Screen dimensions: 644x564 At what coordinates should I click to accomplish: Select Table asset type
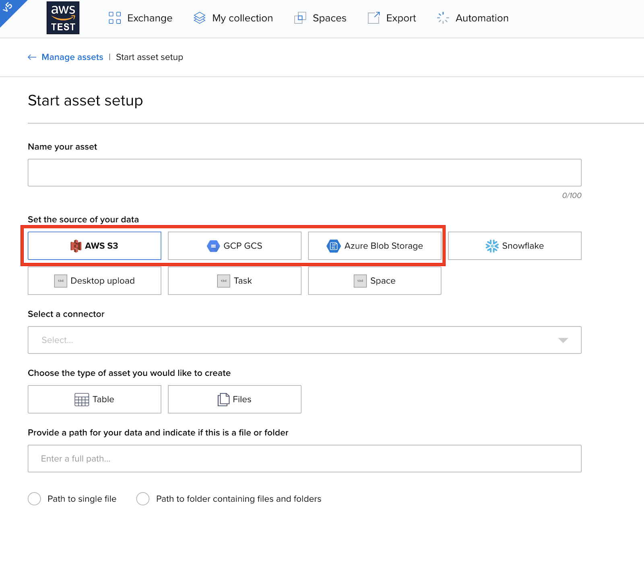(95, 399)
